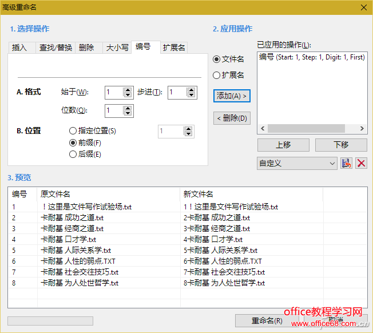Click the 重命名(R) button
Viewport: 373px width, 333px height.
pos(267,320)
